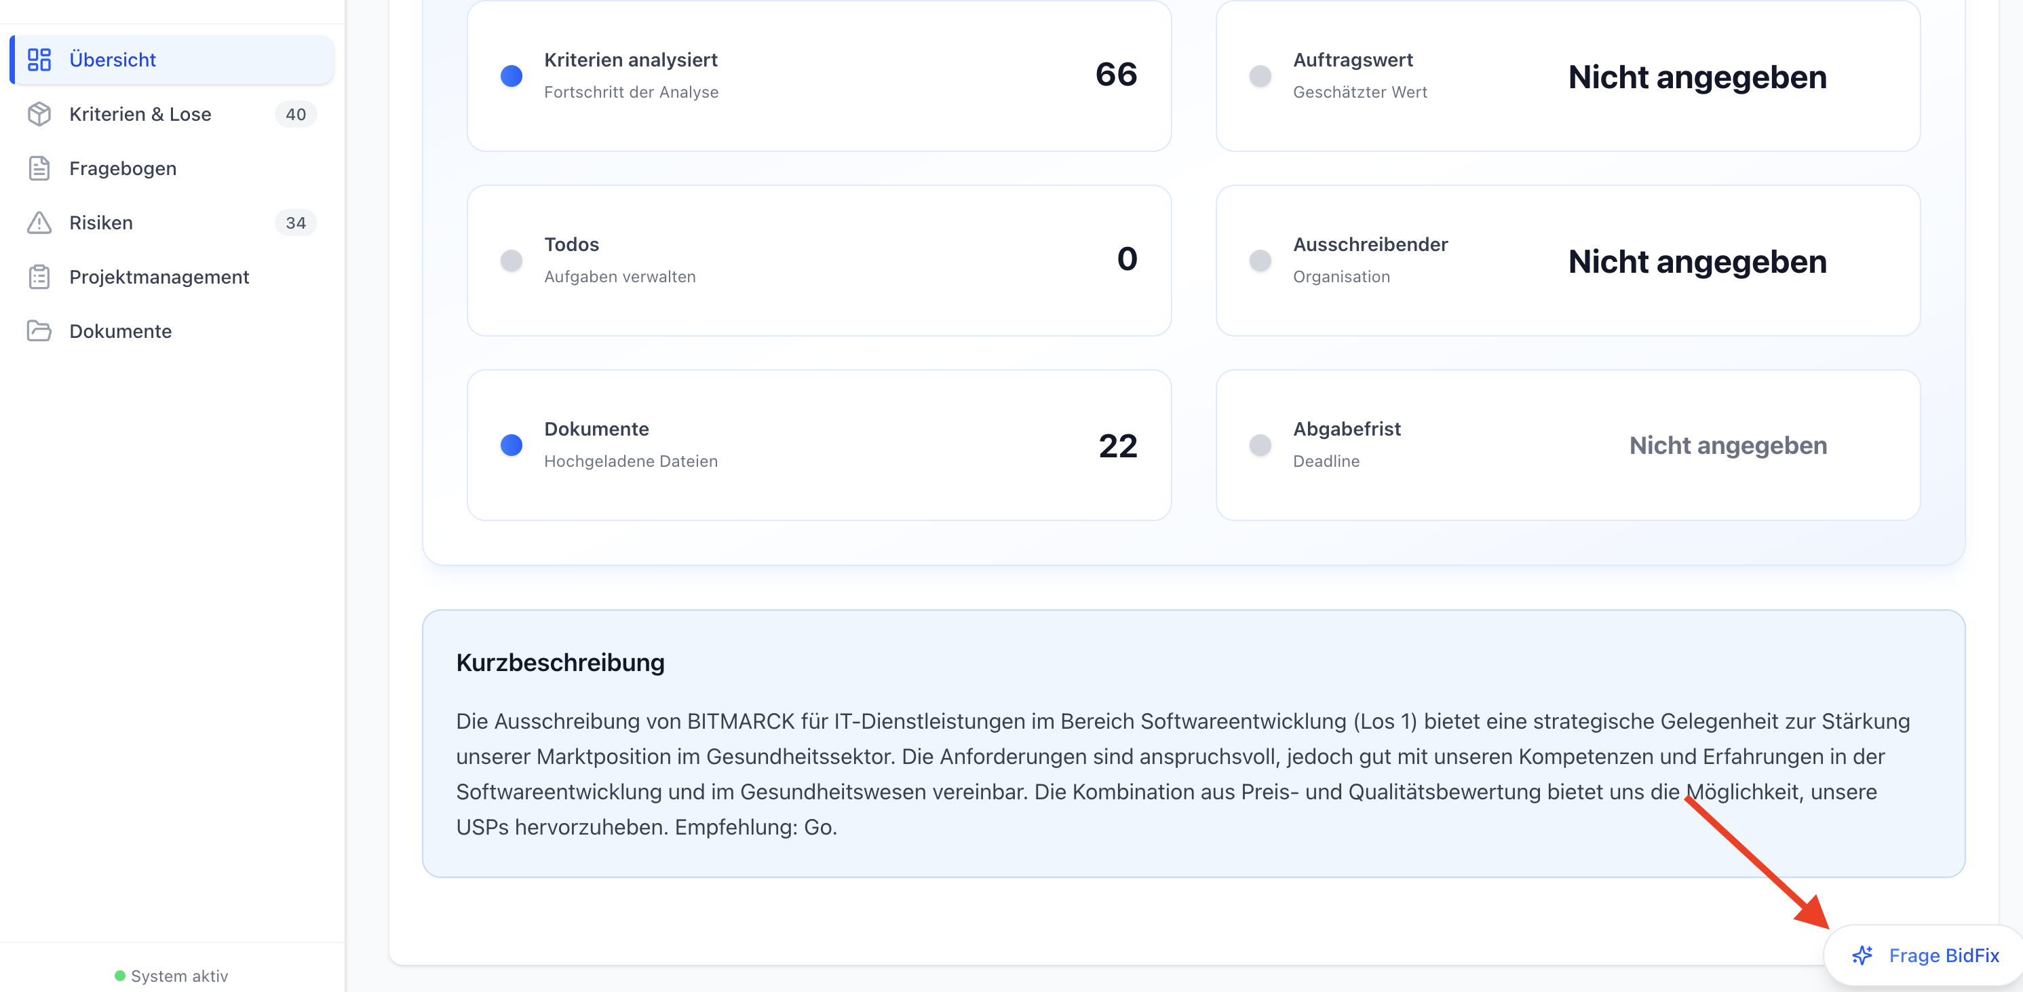
Task: Click the Risiken warning triangle icon
Action: tap(39, 223)
